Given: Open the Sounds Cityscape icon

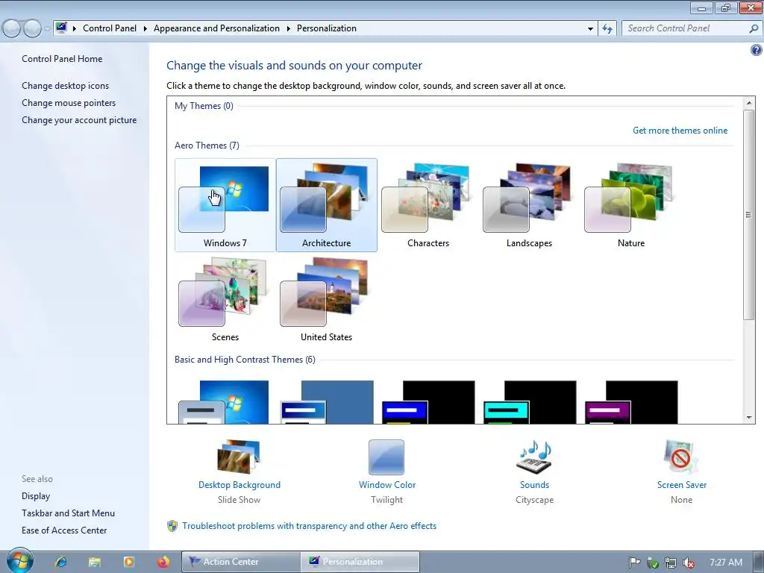Looking at the screenshot, I should point(534,457).
